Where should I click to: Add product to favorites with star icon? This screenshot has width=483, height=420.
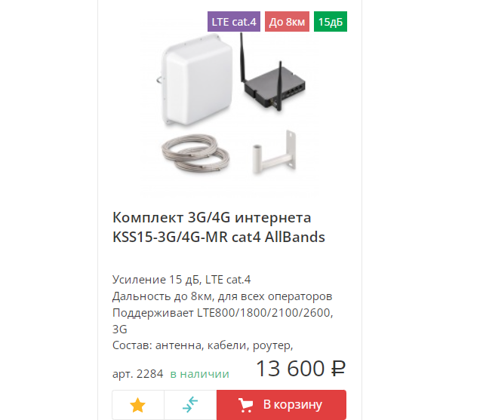click(137, 405)
